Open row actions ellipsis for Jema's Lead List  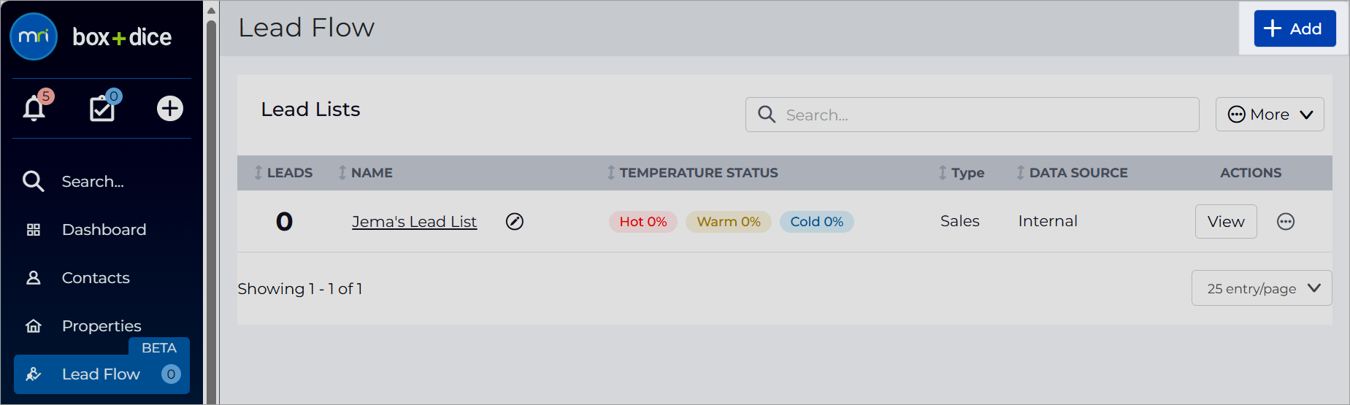pyautogui.click(x=1286, y=221)
